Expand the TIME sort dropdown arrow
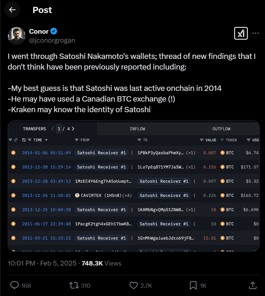This screenshot has width=265, height=296. [x=46, y=140]
